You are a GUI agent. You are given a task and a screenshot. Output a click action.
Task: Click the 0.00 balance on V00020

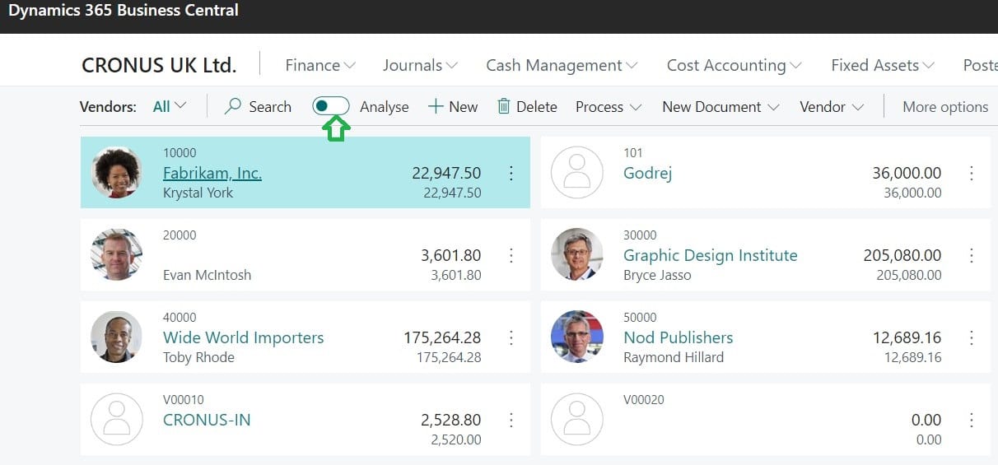[926, 420]
